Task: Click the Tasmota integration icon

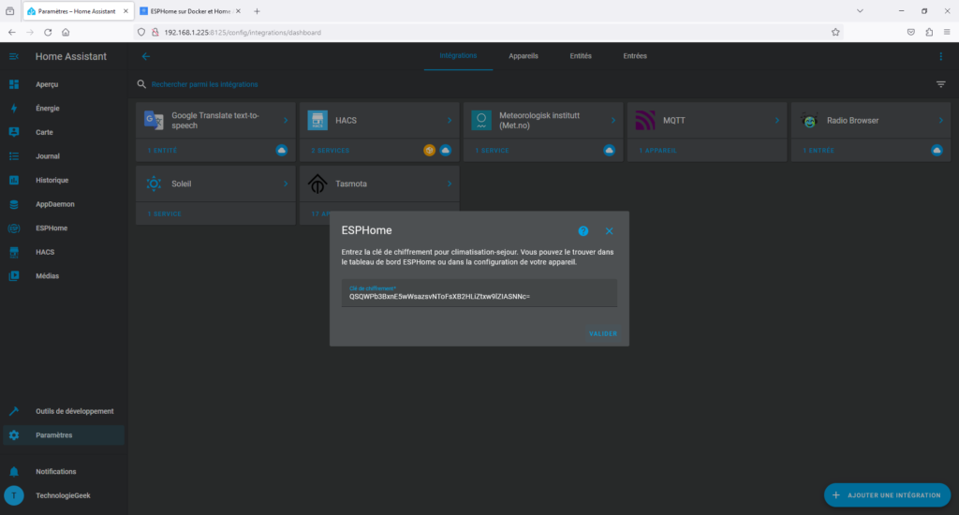Action: tap(317, 184)
